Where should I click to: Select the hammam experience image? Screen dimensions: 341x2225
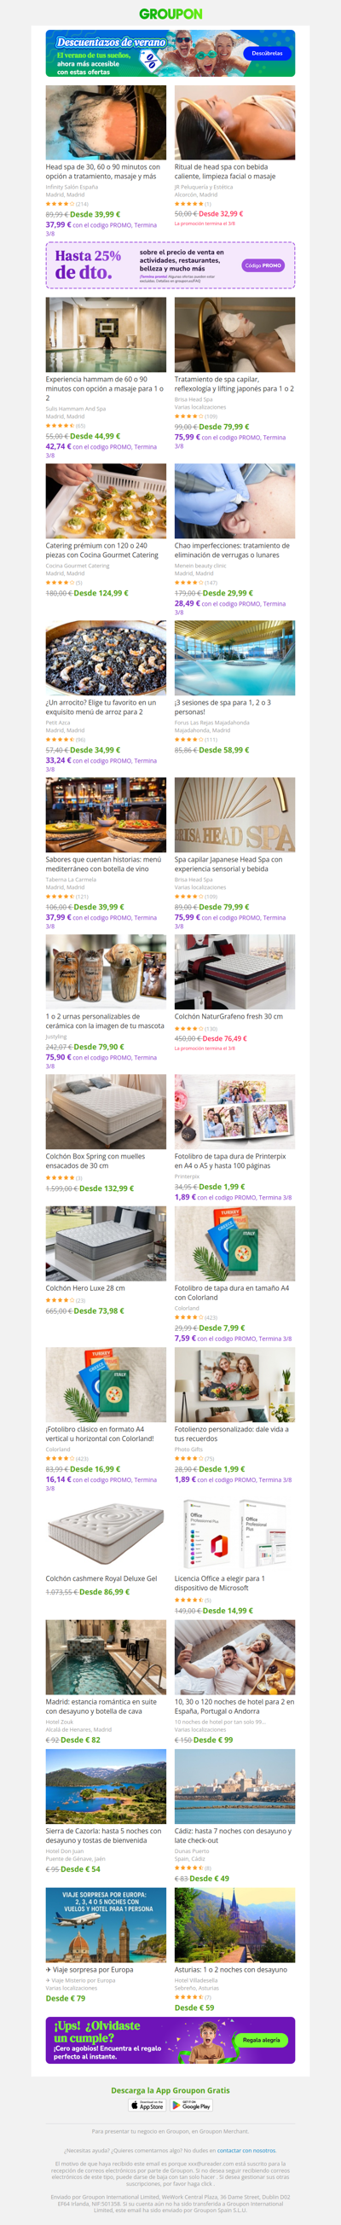click(x=107, y=334)
